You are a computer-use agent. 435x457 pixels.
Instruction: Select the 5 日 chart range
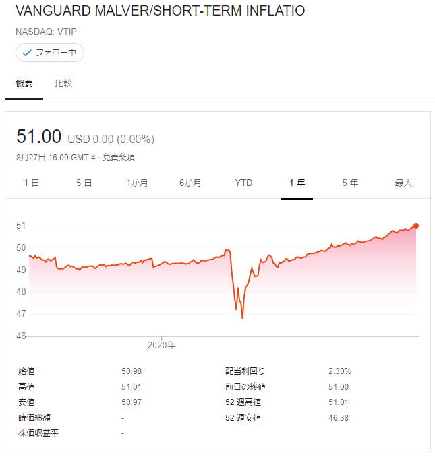tap(84, 183)
